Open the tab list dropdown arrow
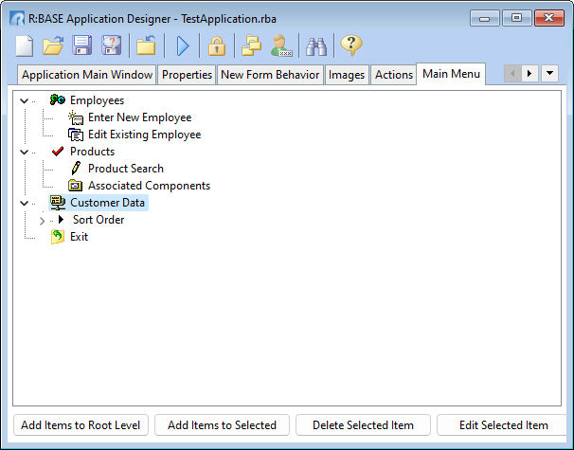574x450 pixels. (x=549, y=73)
